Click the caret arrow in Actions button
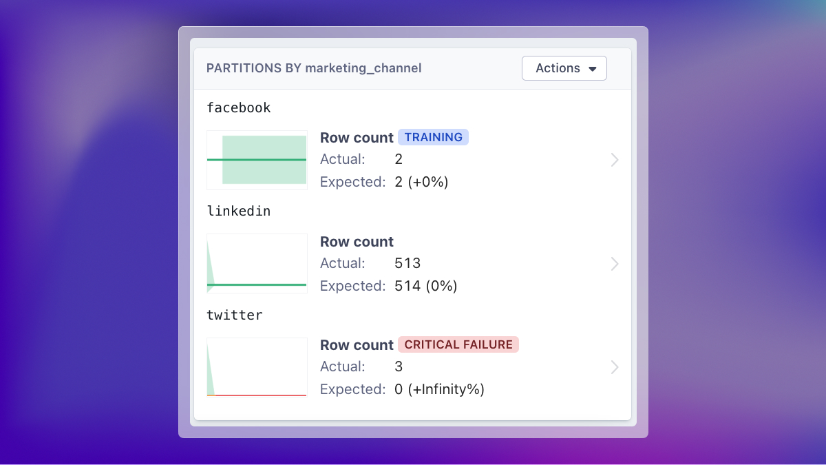Viewport: 826px width, 465px height. (x=593, y=69)
